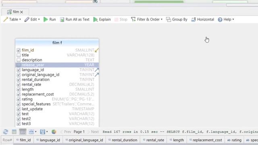Check the description column checkbox
The height and width of the screenshot is (145, 258).
point(19,60)
